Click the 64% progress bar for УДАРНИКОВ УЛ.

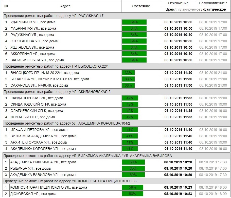(x=134, y=22)
